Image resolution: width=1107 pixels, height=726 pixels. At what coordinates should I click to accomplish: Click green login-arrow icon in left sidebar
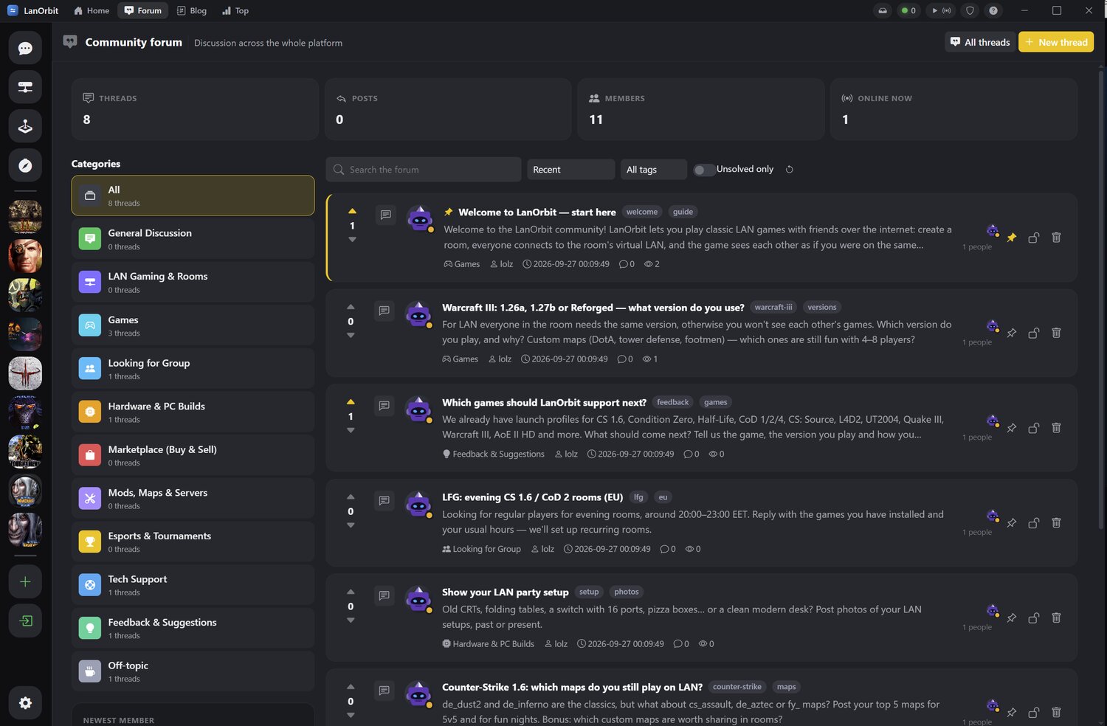click(x=25, y=620)
